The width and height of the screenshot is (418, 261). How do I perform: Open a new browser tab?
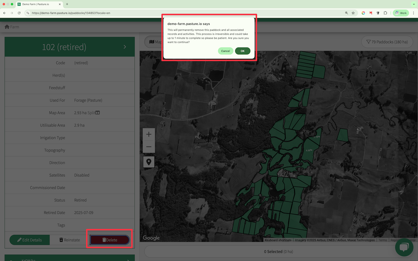click(x=67, y=4)
